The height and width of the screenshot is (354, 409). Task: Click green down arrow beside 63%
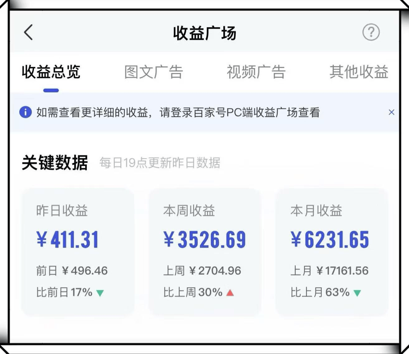[357, 293]
